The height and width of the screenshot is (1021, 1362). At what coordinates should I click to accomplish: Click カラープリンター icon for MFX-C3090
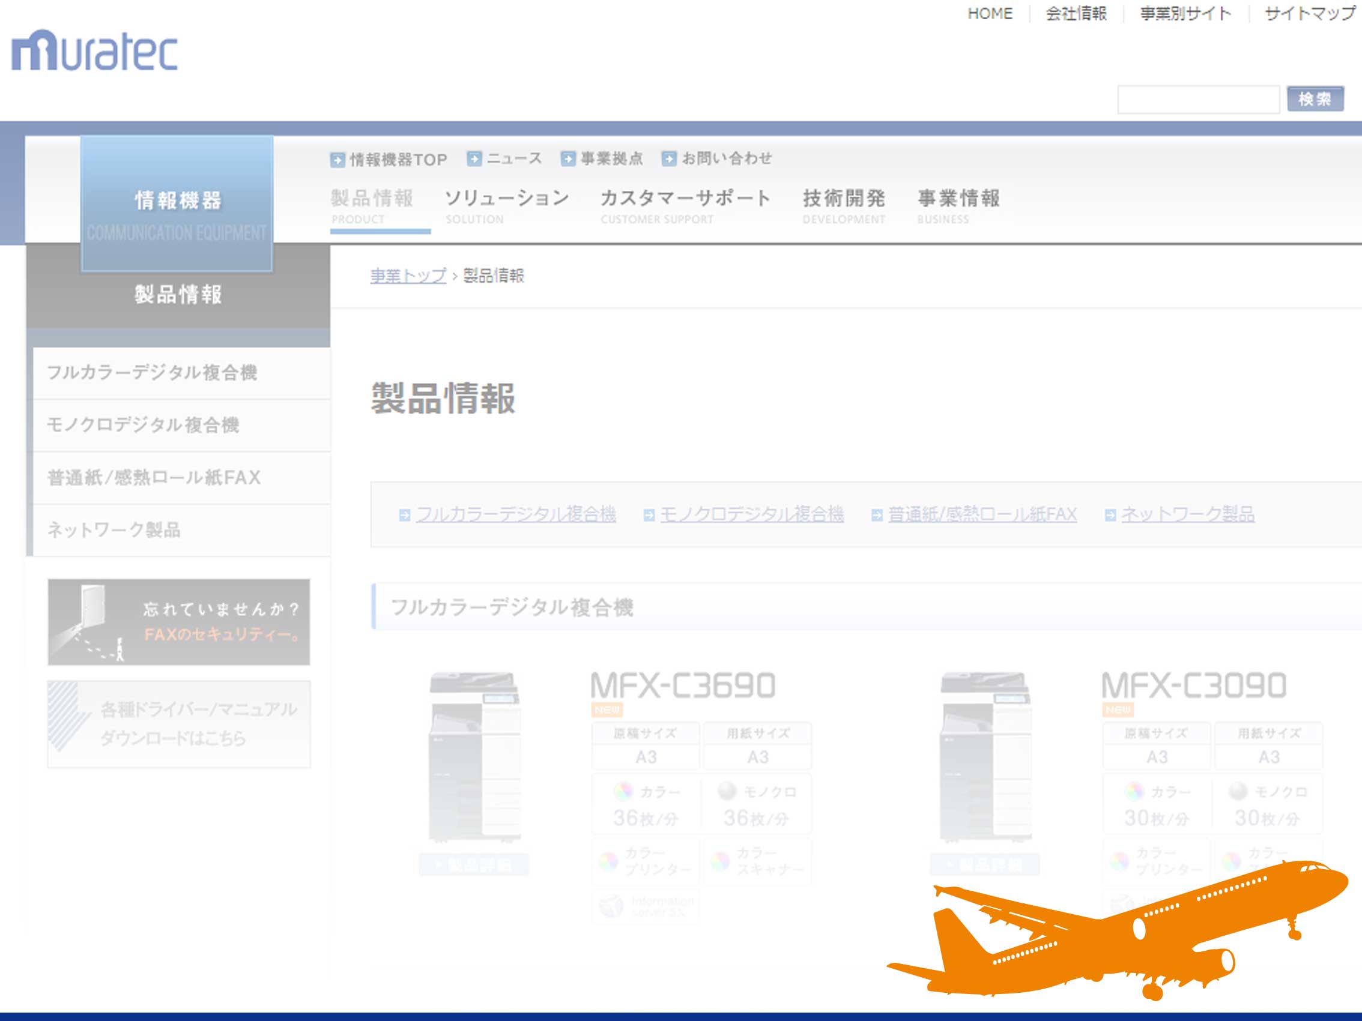pos(1119,861)
